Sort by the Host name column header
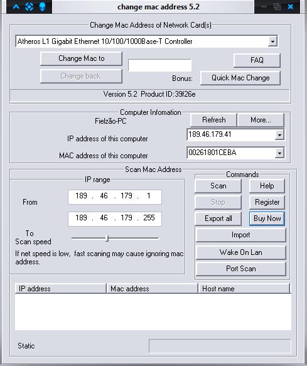This screenshot has height=366, width=307. (244, 289)
